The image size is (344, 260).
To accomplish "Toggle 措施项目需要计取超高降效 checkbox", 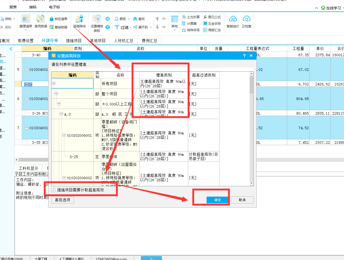I will coord(53,190).
